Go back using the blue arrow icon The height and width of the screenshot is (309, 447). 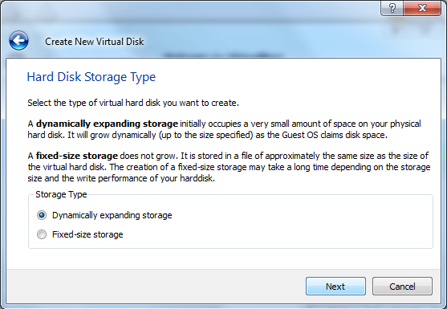point(18,41)
